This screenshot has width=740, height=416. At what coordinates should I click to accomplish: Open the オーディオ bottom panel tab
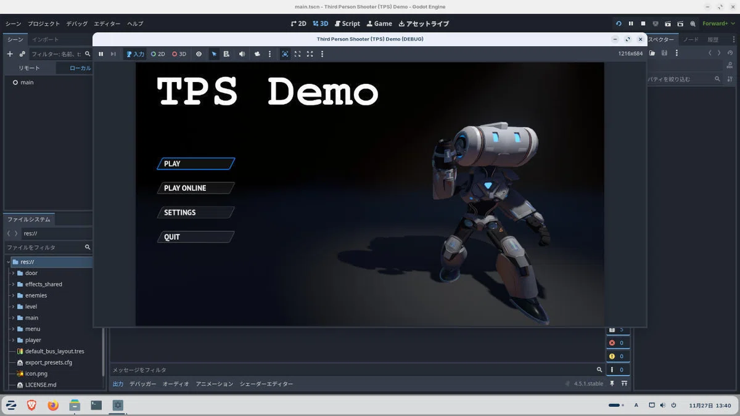click(176, 384)
